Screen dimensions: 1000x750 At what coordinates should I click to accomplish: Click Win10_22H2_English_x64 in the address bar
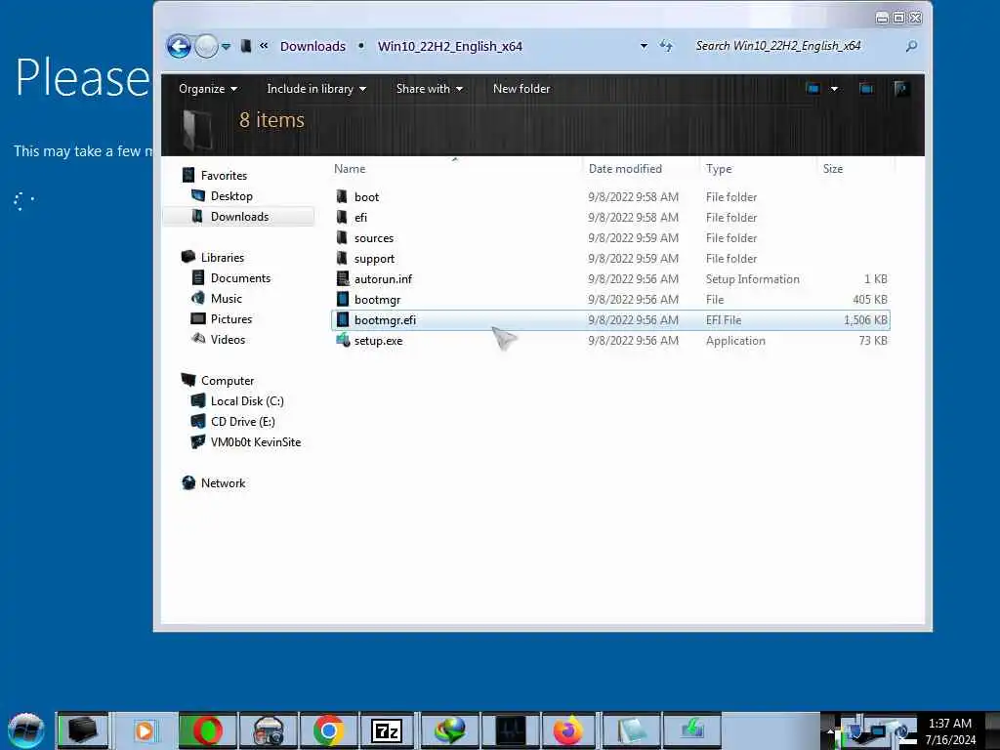click(449, 46)
